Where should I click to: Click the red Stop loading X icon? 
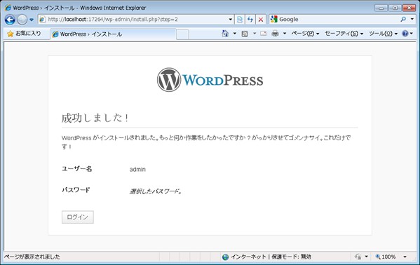click(261, 20)
